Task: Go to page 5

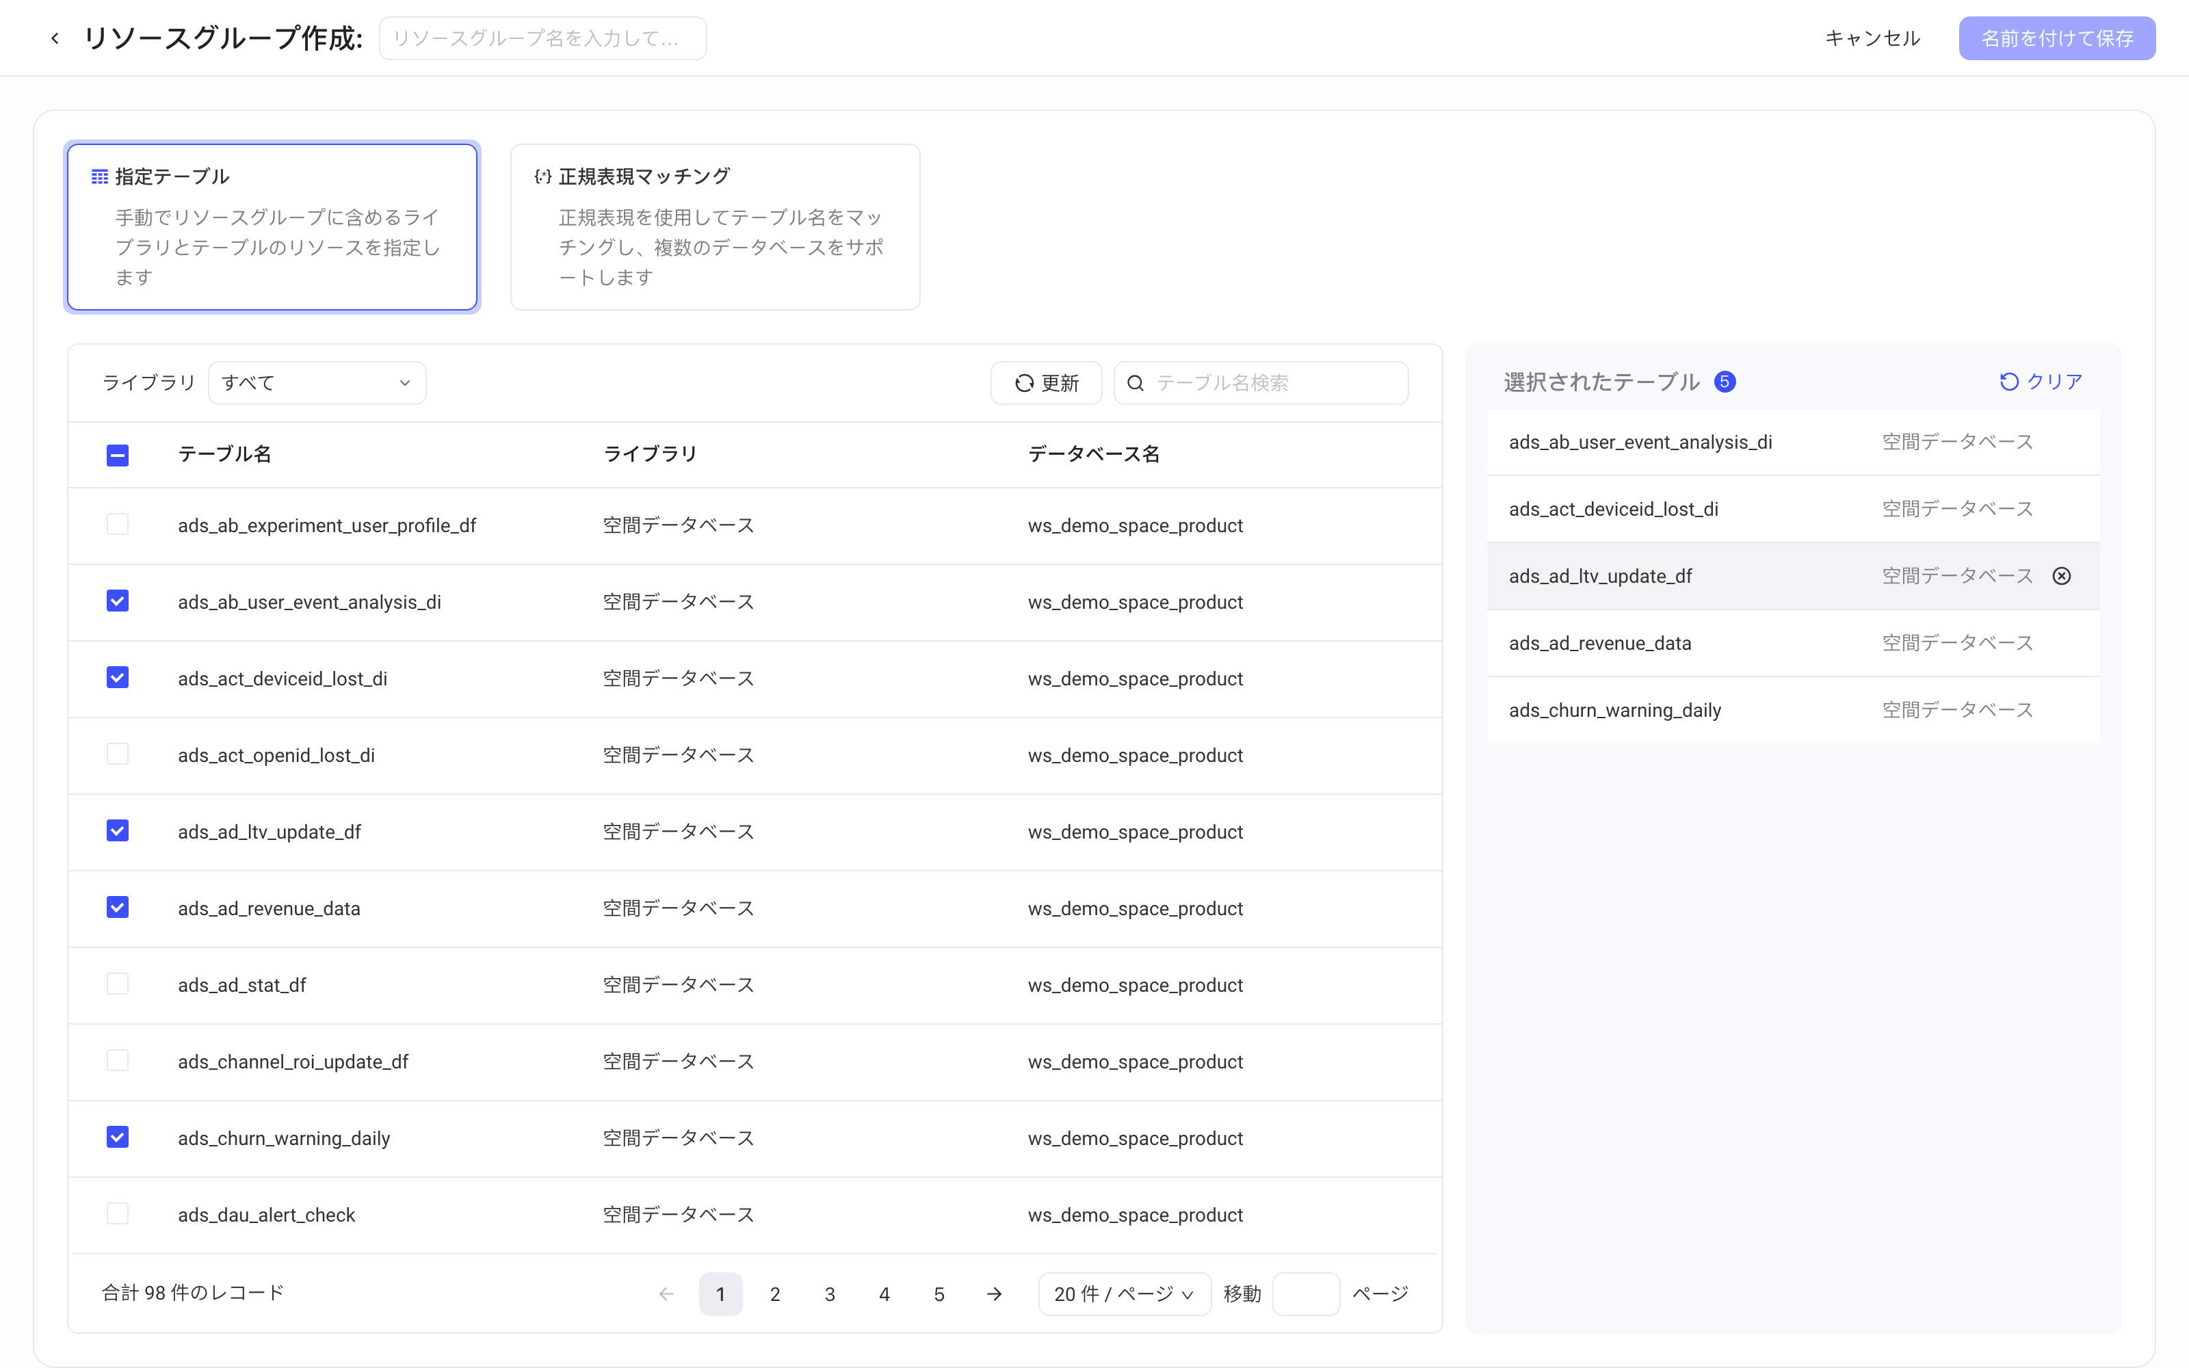Action: tap(939, 1294)
